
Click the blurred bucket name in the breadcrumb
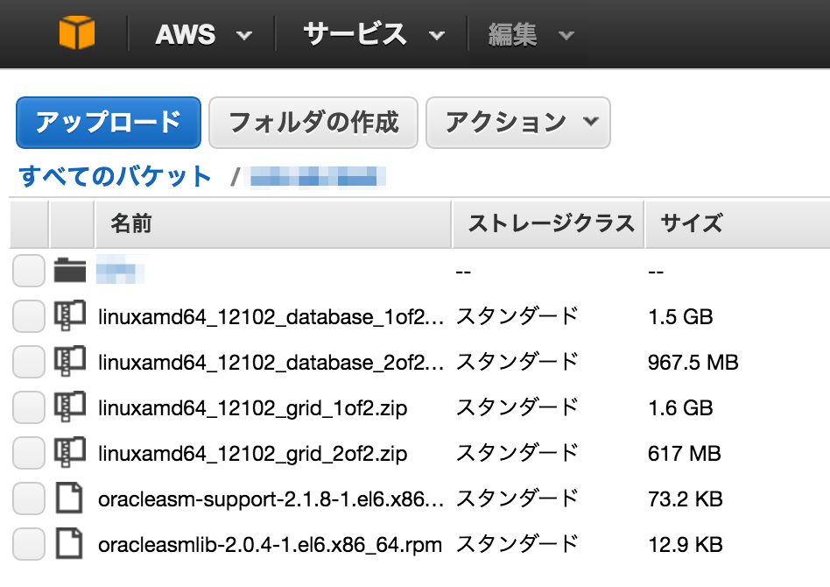(x=320, y=176)
